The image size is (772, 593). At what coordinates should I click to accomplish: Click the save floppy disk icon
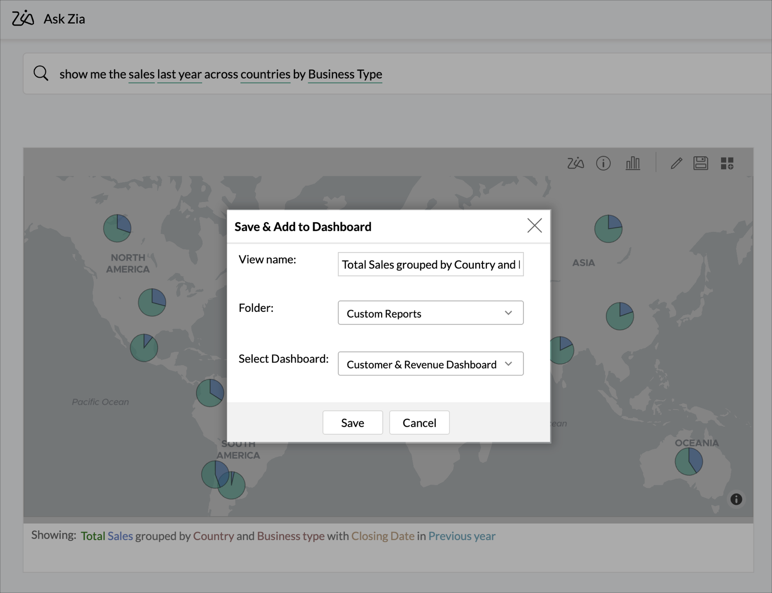pos(701,163)
